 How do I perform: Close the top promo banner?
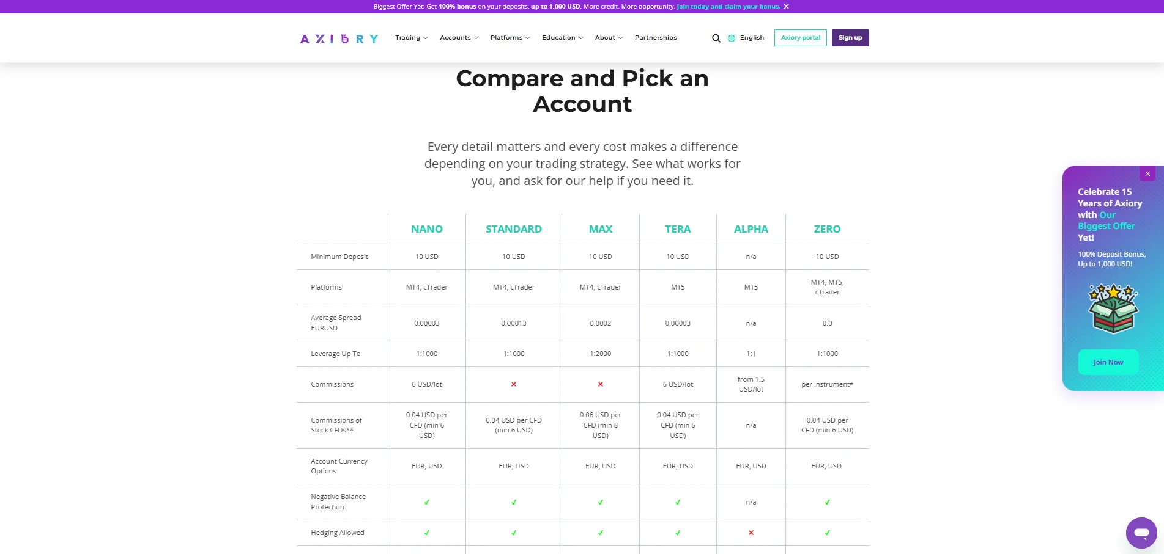[787, 7]
